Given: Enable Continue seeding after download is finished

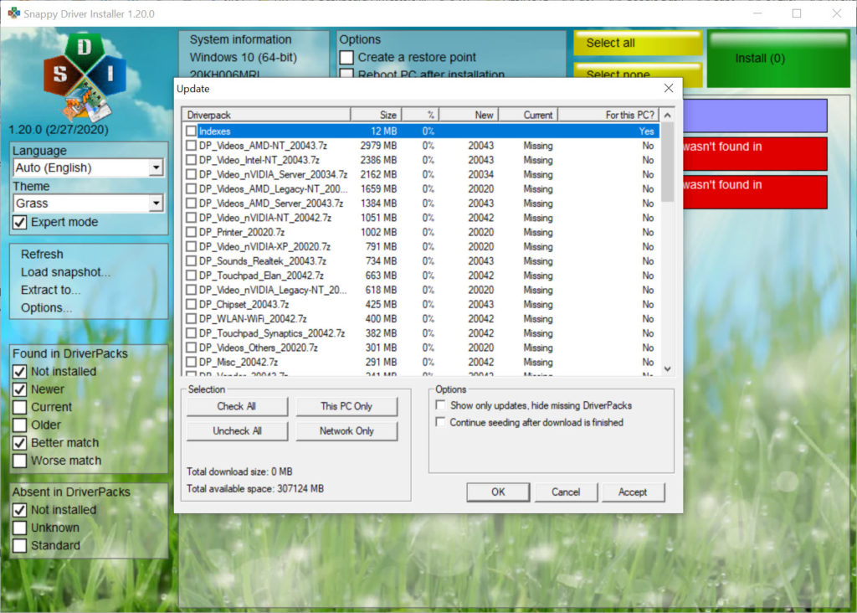Looking at the screenshot, I should pyautogui.click(x=440, y=422).
